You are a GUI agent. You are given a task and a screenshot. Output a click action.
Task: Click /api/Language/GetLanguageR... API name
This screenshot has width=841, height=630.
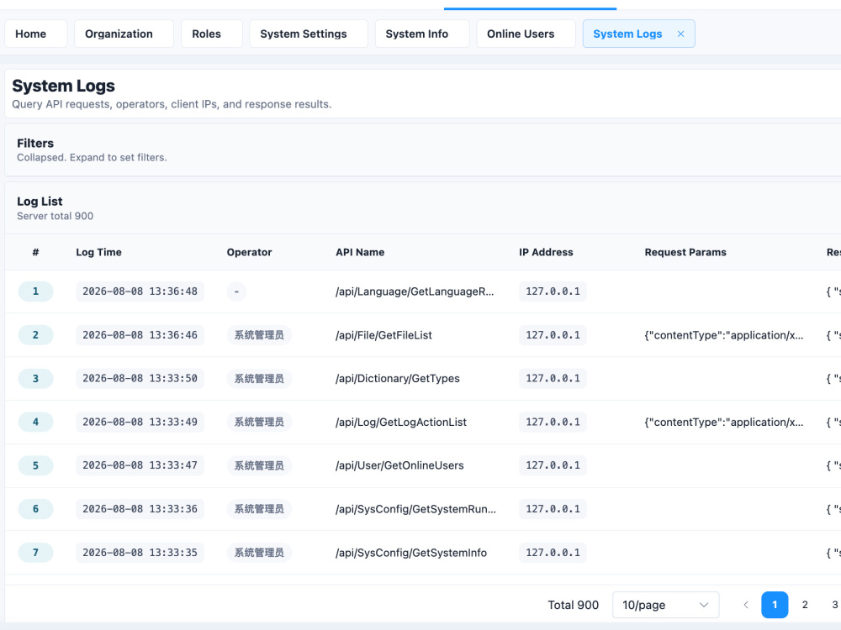415,291
